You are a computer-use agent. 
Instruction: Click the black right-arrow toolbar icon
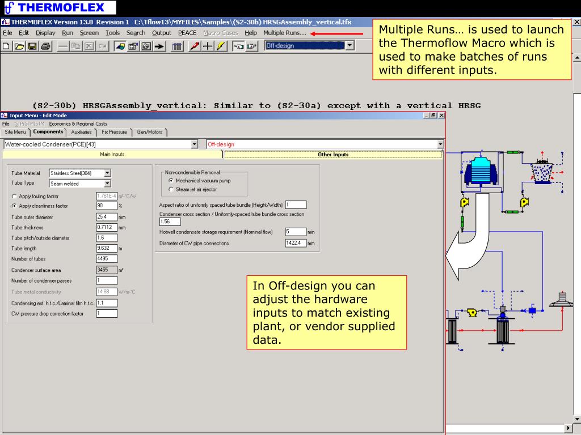tap(159, 46)
